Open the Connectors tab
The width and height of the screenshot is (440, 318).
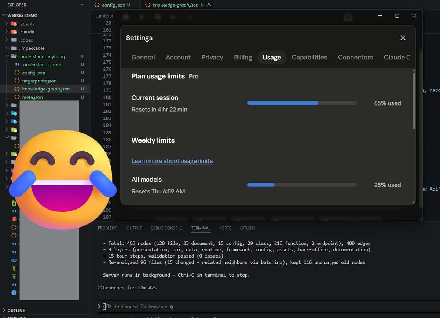pyautogui.click(x=355, y=58)
